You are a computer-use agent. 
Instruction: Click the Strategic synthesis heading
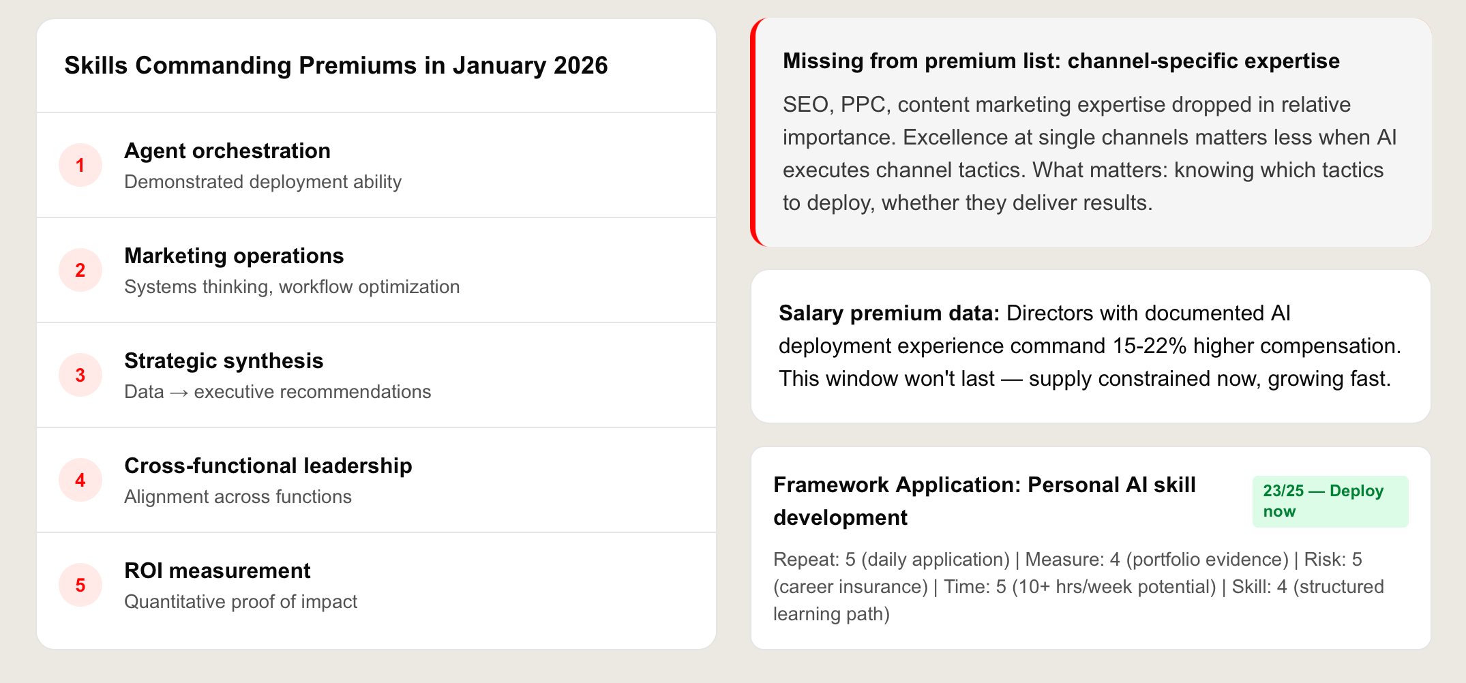[224, 361]
